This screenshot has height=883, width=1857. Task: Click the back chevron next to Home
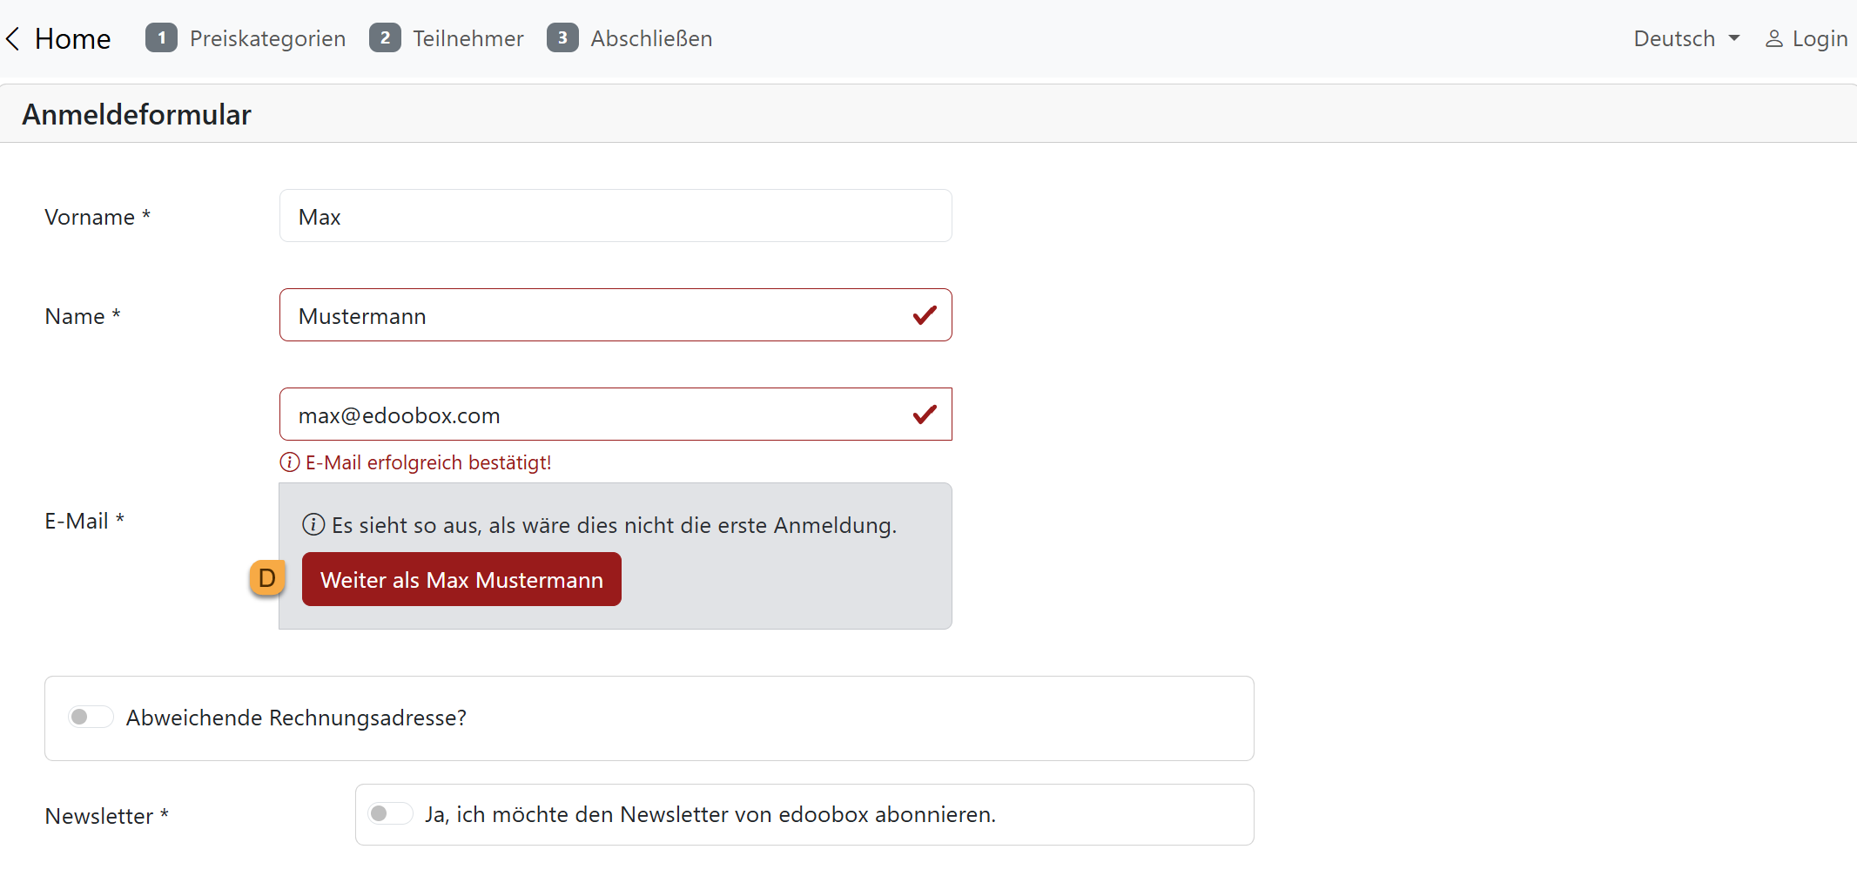pyautogui.click(x=13, y=38)
